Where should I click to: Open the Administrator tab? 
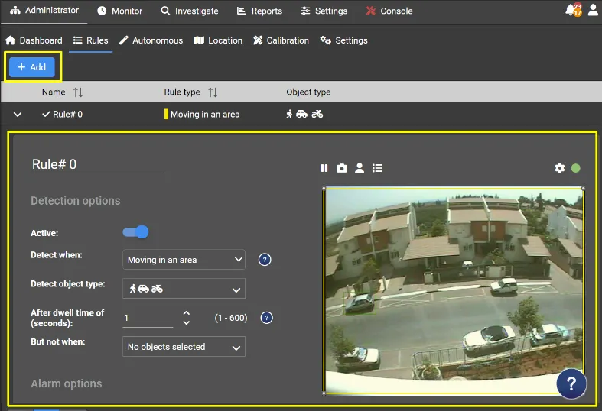(x=44, y=11)
